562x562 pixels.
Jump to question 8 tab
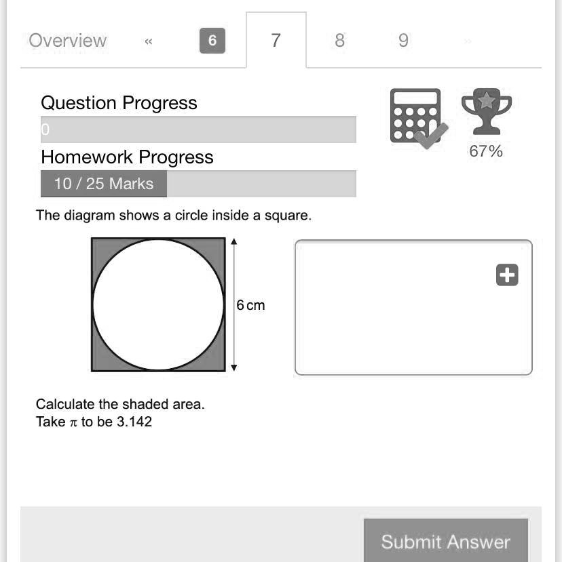tap(339, 41)
